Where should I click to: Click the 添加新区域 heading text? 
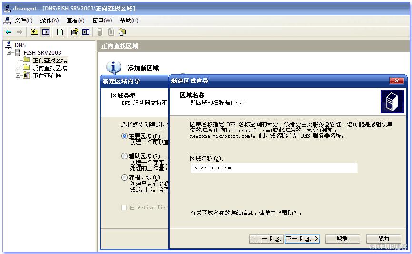point(143,68)
